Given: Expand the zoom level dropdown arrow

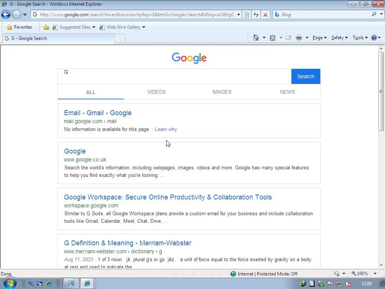Looking at the screenshot, I should click(375, 274).
